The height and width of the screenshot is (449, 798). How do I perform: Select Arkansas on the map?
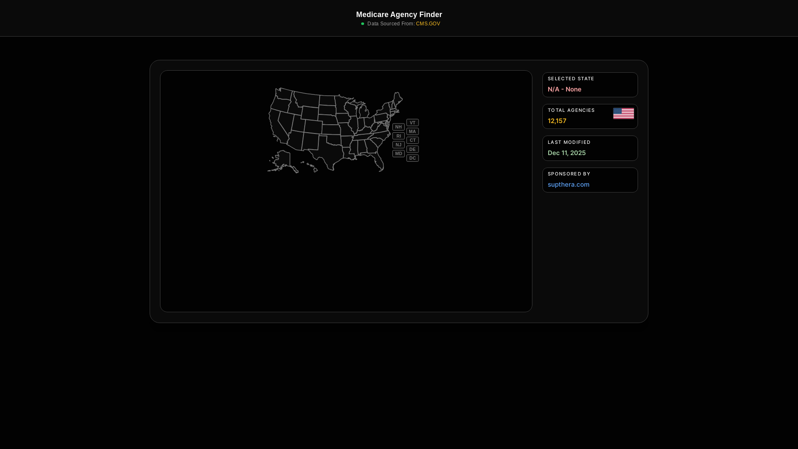[x=347, y=142]
